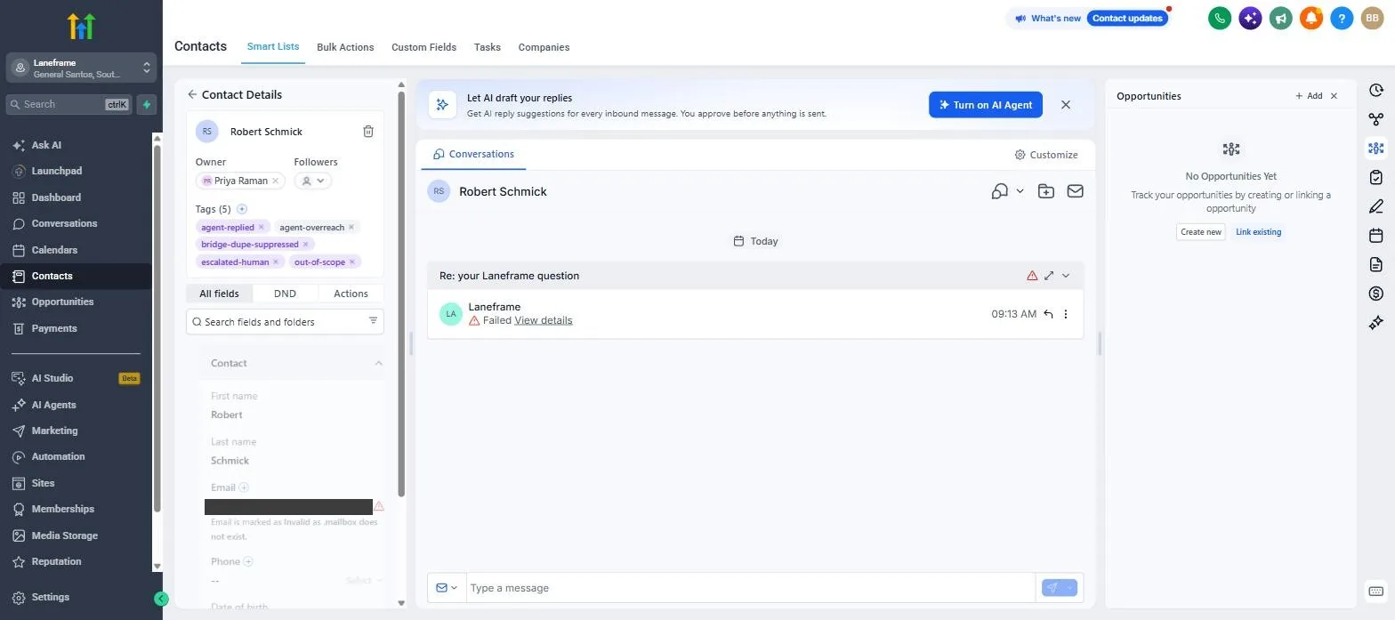Click the add-to-folder conversation icon

(x=1046, y=191)
